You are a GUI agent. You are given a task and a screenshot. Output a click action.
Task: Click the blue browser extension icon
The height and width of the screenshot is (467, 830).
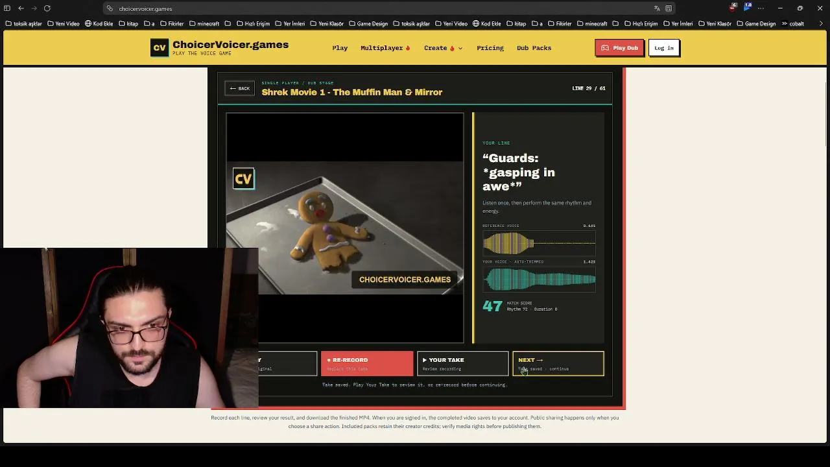coord(748,7)
